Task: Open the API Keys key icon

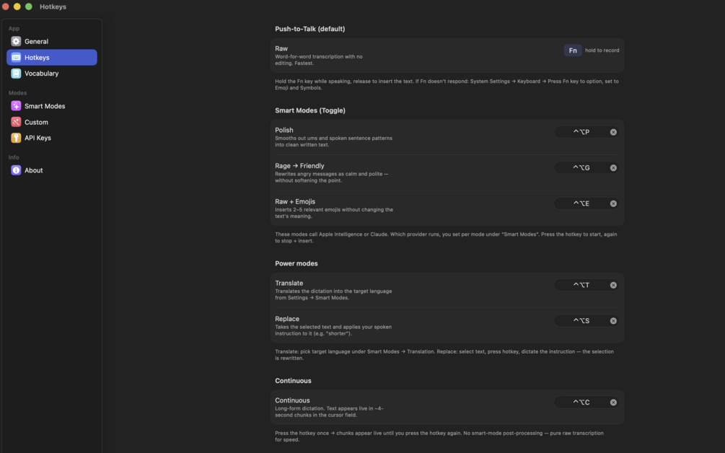Action: (16, 138)
